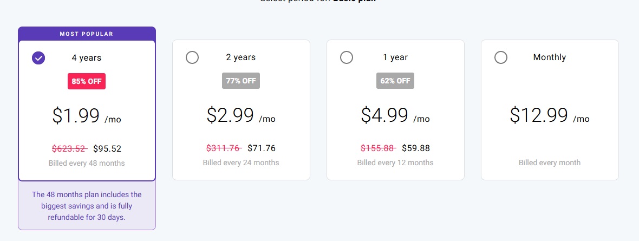The image size is (639, 241).
Task: Click the 77% OFF gray badge
Action: 241,81
